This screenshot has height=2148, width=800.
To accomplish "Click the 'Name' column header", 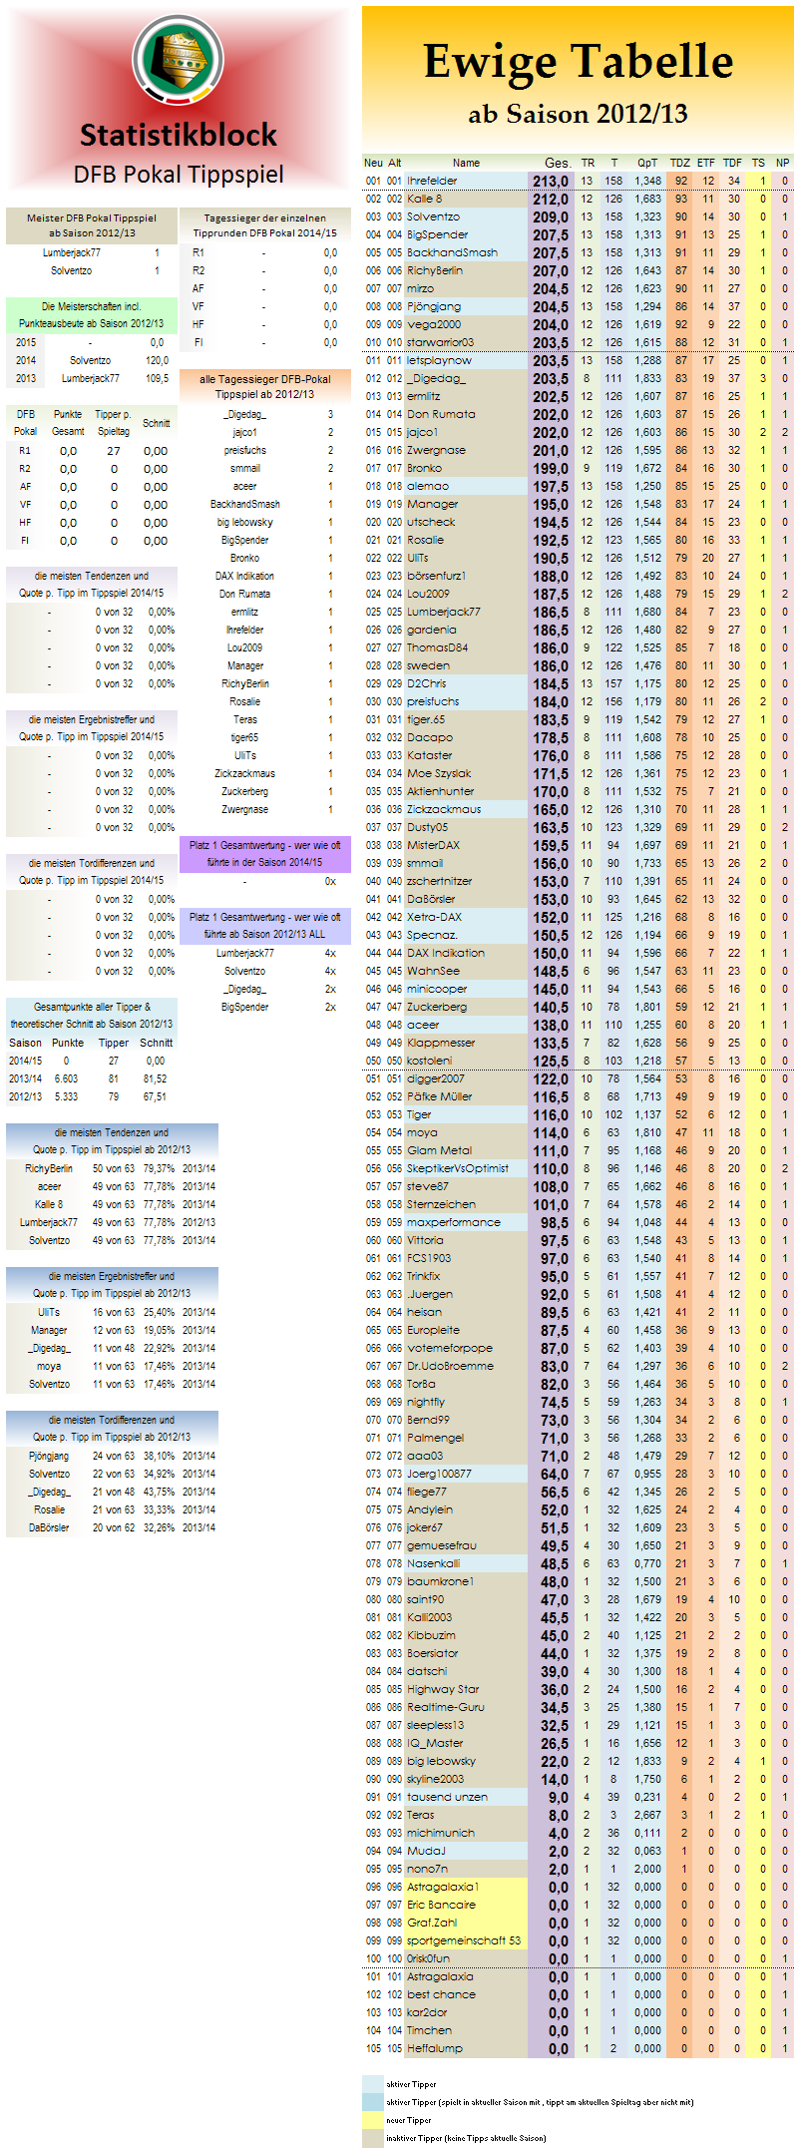I will click(466, 163).
